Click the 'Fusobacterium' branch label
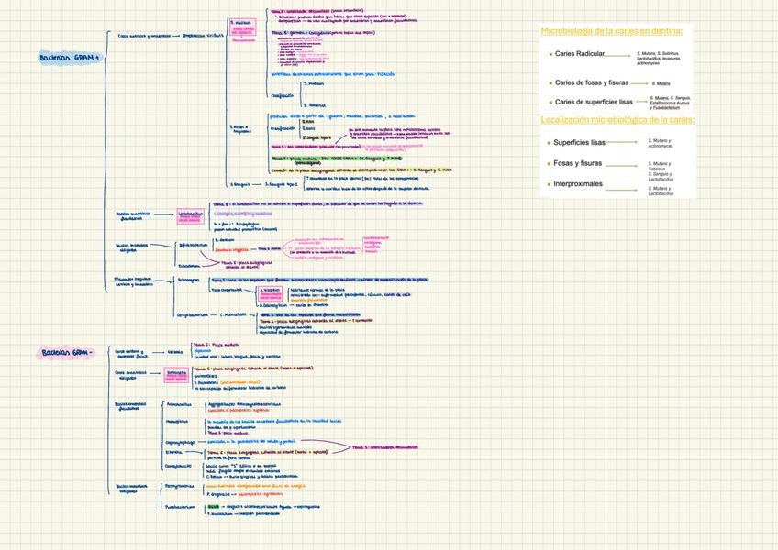This screenshot has height=550, width=778. 180,507
